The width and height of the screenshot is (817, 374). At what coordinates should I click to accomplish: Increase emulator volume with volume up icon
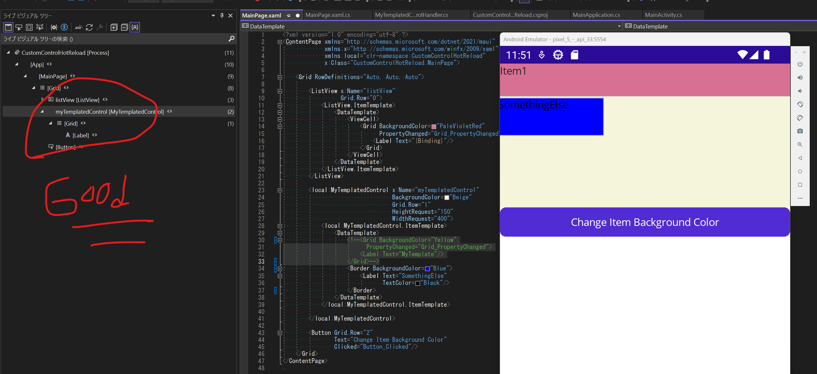click(x=800, y=78)
